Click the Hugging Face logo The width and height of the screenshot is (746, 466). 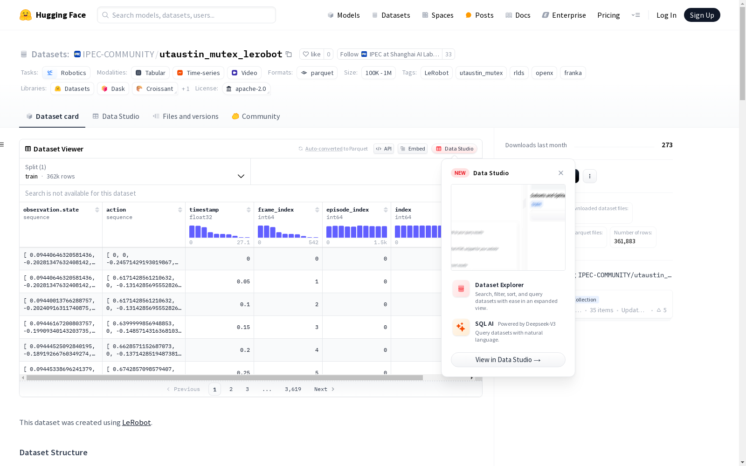click(x=53, y=15)
